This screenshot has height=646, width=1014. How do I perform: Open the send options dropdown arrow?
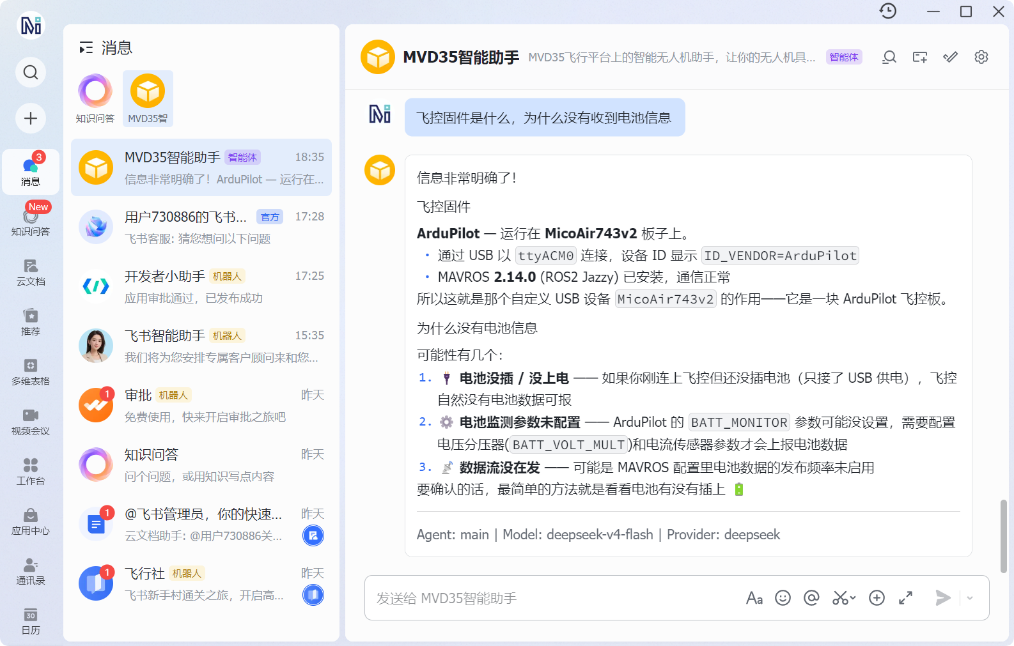point(970,598)
